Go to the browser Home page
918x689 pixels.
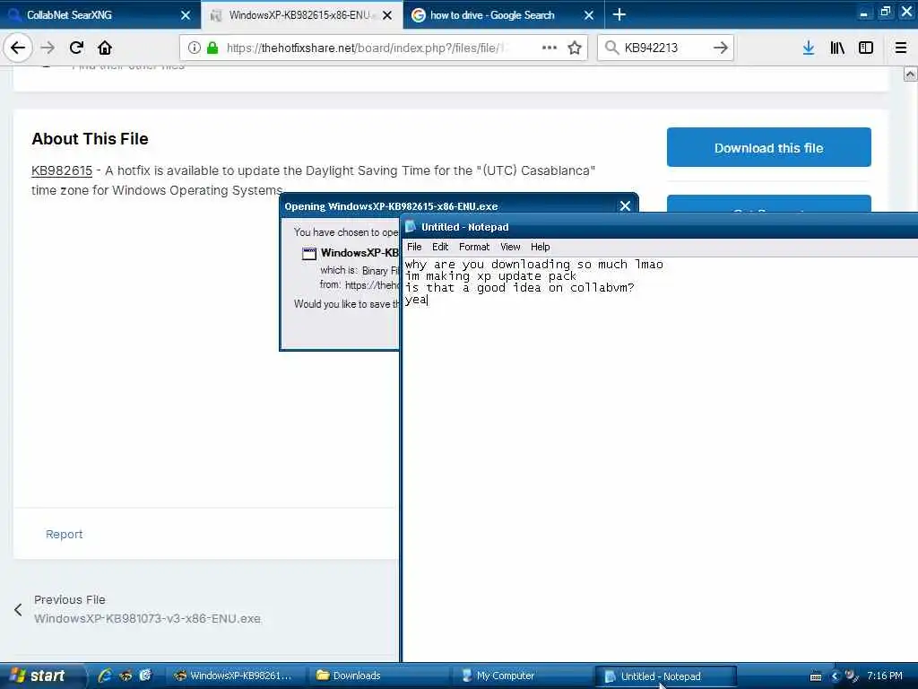(105, 48)
